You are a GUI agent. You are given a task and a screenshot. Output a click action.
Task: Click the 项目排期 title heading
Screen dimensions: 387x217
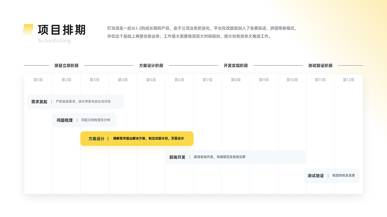pyautogui.click(x=62, y=30)
